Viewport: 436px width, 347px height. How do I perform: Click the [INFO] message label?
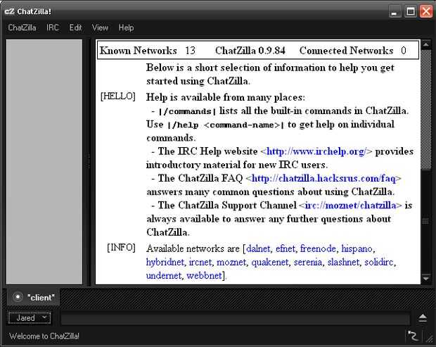coord(121,247)
